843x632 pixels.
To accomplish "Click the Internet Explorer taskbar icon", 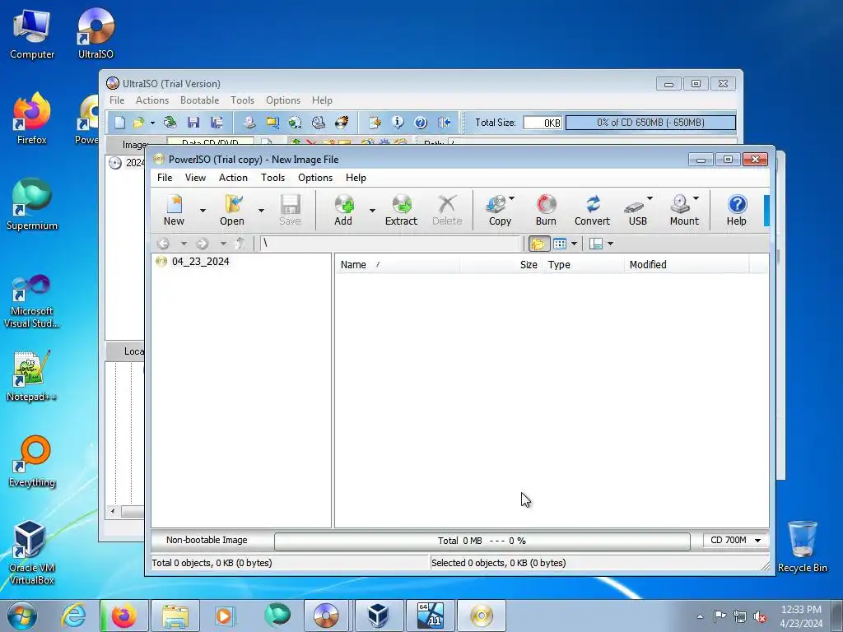I will coord(73,616).
